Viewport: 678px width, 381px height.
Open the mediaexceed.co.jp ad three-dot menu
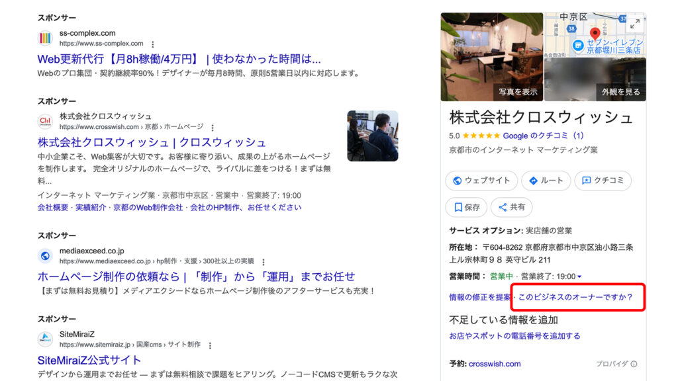pyautogui.click(x=264, y=262)
